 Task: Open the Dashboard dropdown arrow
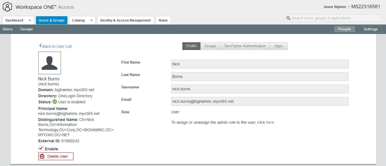coord(29,20)
